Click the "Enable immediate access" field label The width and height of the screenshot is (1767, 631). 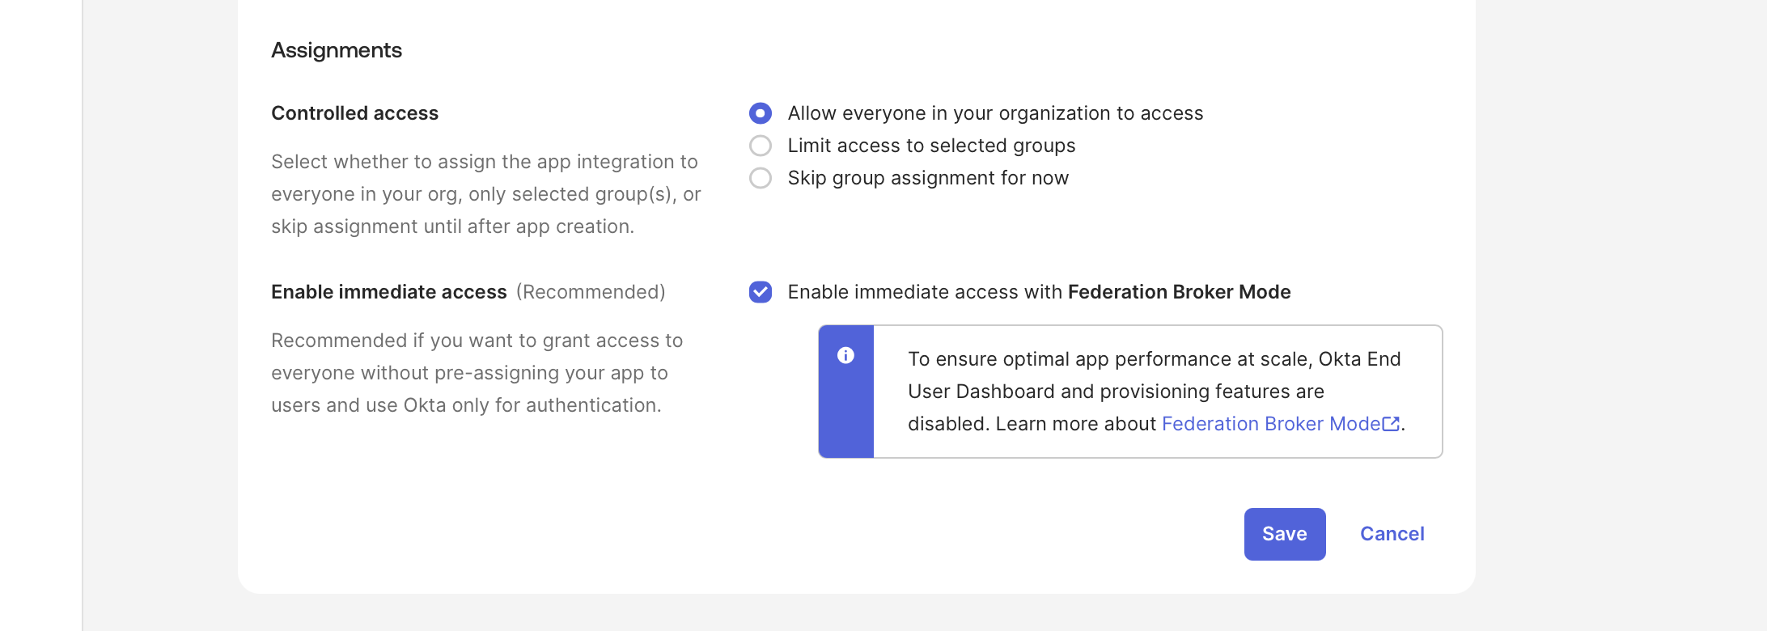(388, 292)
